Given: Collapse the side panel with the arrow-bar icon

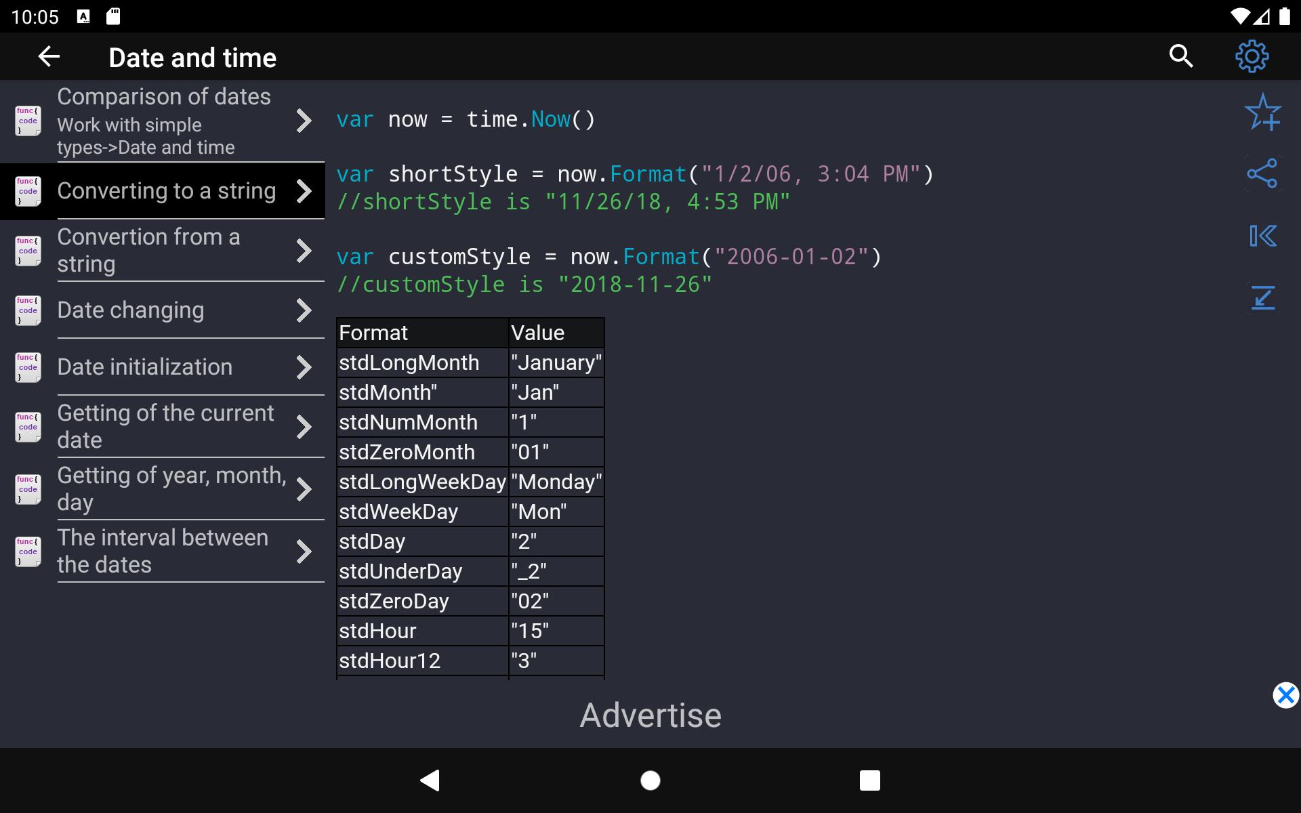Looking at the screenshot, I should click(x=1263, y=236).
